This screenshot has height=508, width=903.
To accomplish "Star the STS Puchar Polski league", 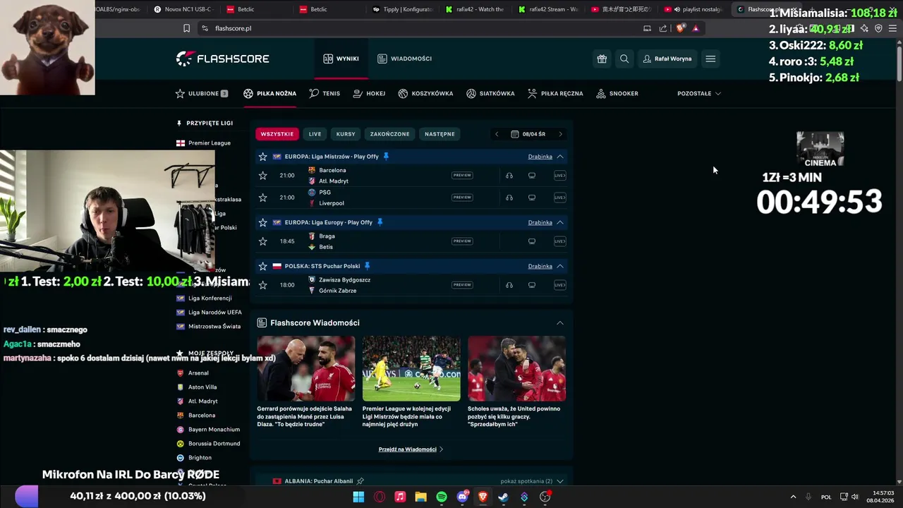I will click(263, 266).
